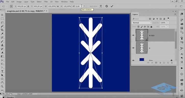Hide the 'в copy' layer
Screen dimensions: 185x98
point(133,35)
